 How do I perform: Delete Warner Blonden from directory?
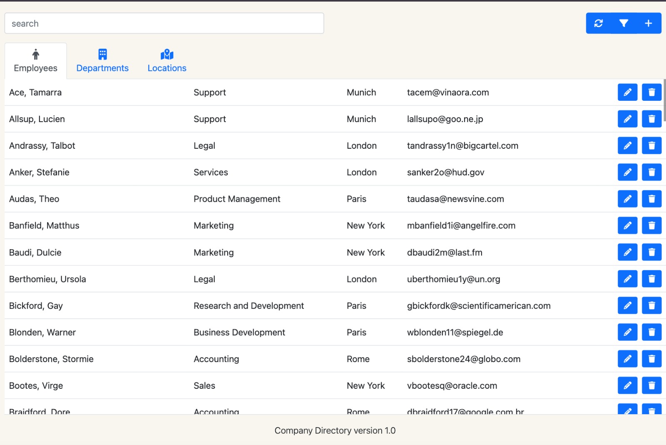[651, 332]
